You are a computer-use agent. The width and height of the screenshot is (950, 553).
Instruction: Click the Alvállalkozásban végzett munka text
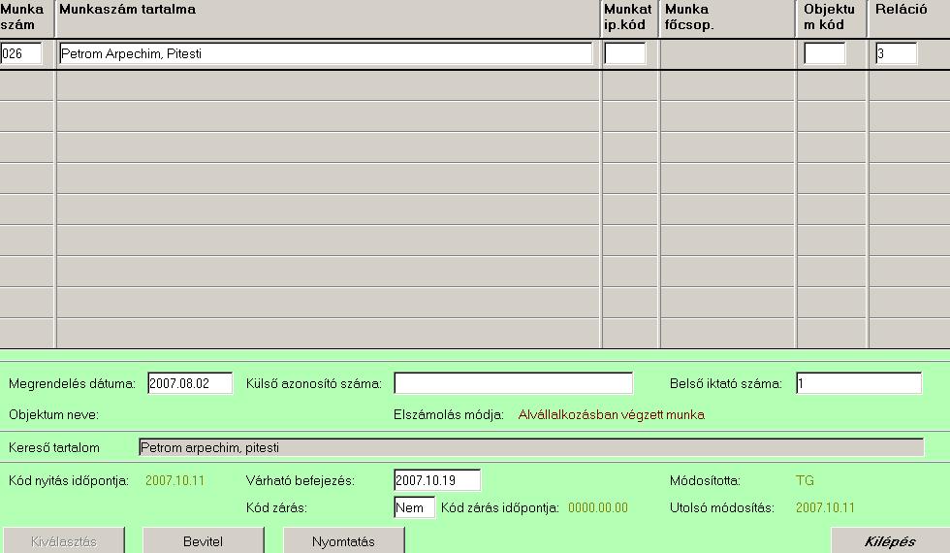point(612,415)
